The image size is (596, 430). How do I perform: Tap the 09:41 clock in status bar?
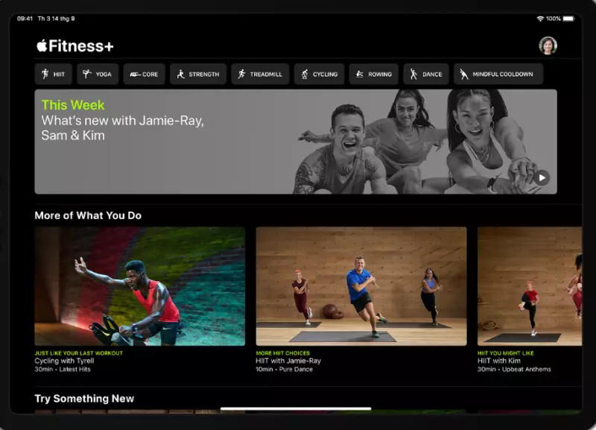point(25,19)
